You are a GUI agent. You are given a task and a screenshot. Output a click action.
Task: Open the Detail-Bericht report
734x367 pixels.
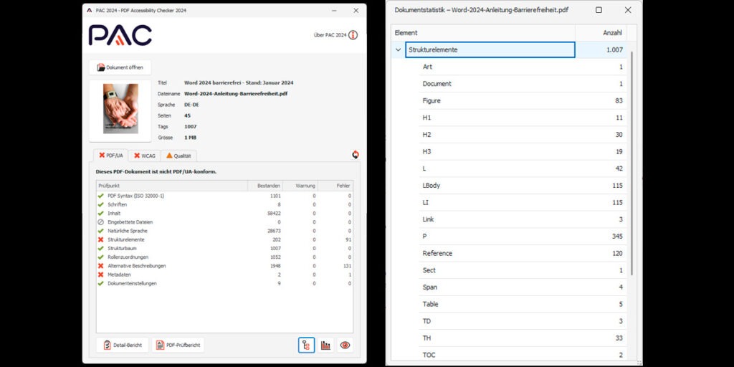[x=122, y=345]
